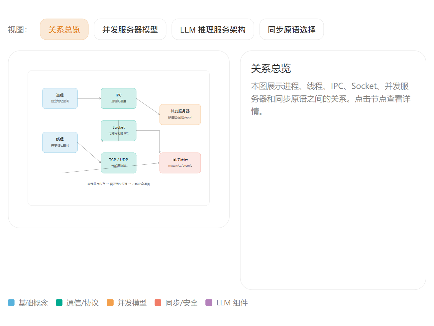Image resolution: width=434 pixels, height=326 pixels.
Task: Click the description paragraph starting 本图展示进程
Action: 331,98
